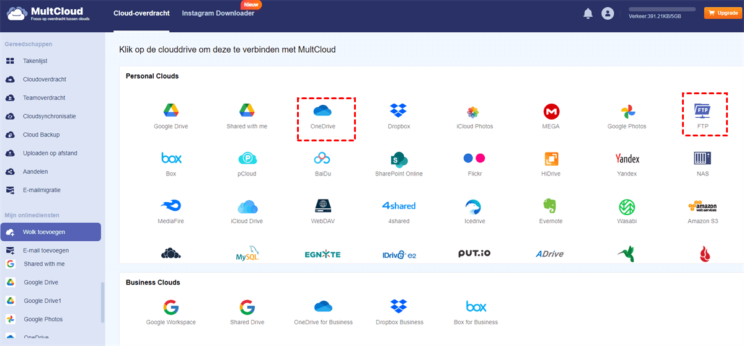The width and height of the screenshot is (744, 346).
Task: Pick Dropbox Business cloud
Action: tap(399, 312)
